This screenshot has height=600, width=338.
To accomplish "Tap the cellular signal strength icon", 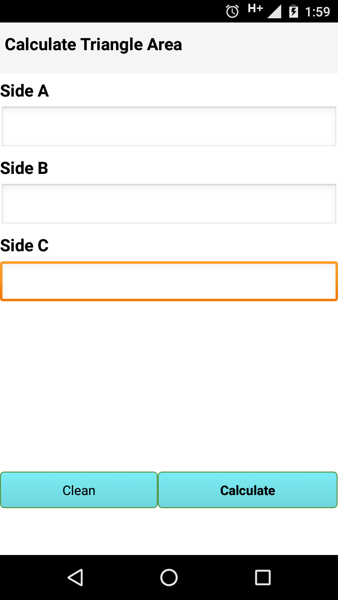I will 274,11.
